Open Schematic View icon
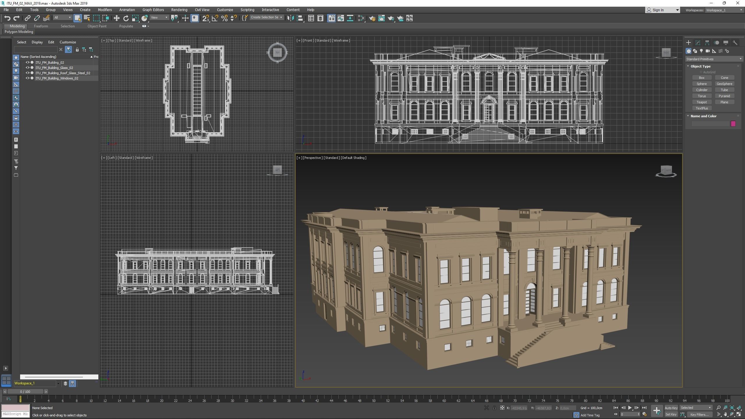745x419 pixels. click(350, 18)
